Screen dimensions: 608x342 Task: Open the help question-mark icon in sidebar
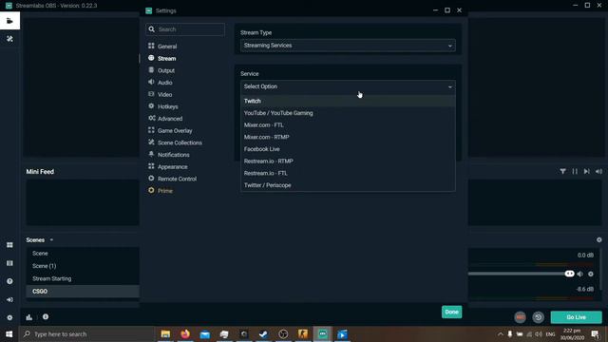coord(9,281)
